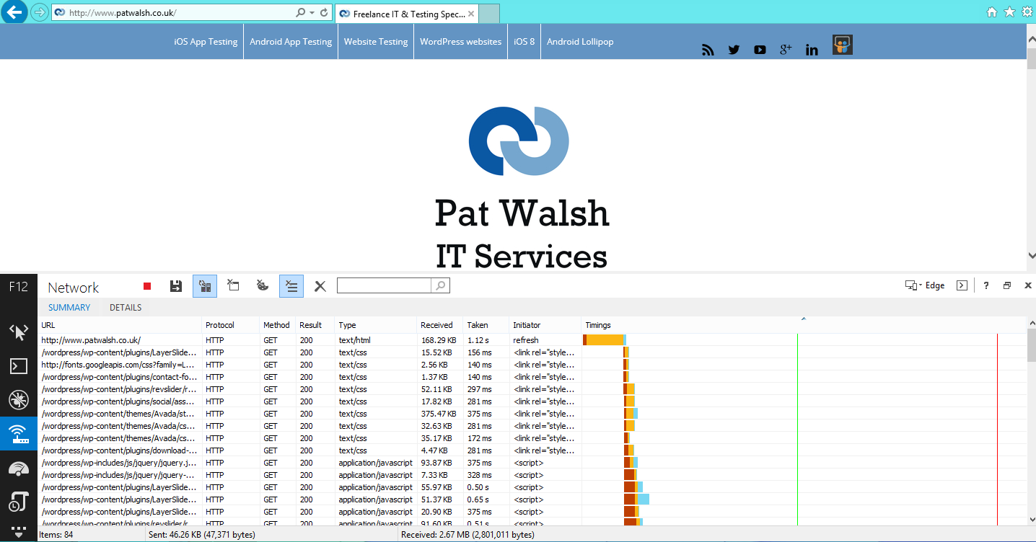This screenshot has width=1036, height=542.
Task: Open DOM Explorer tool in sidebar
Action: [19, 332]
